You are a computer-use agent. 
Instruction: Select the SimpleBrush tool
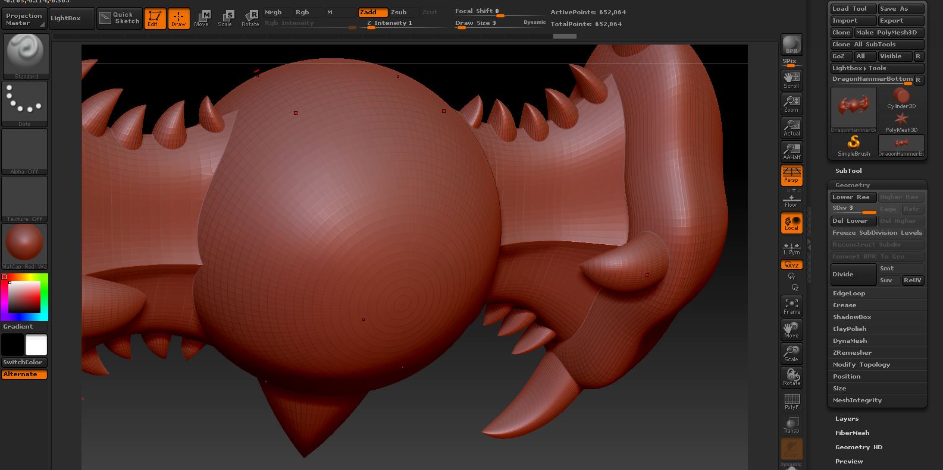click(854, 146)
